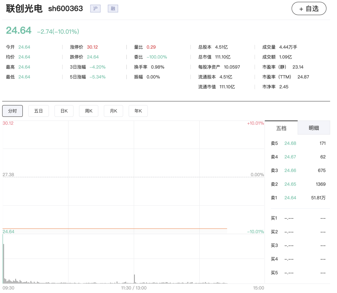The height and width of the screenshot is (293, 337).
Task: Select the 分时 chart tab
Action: (12, 111)
